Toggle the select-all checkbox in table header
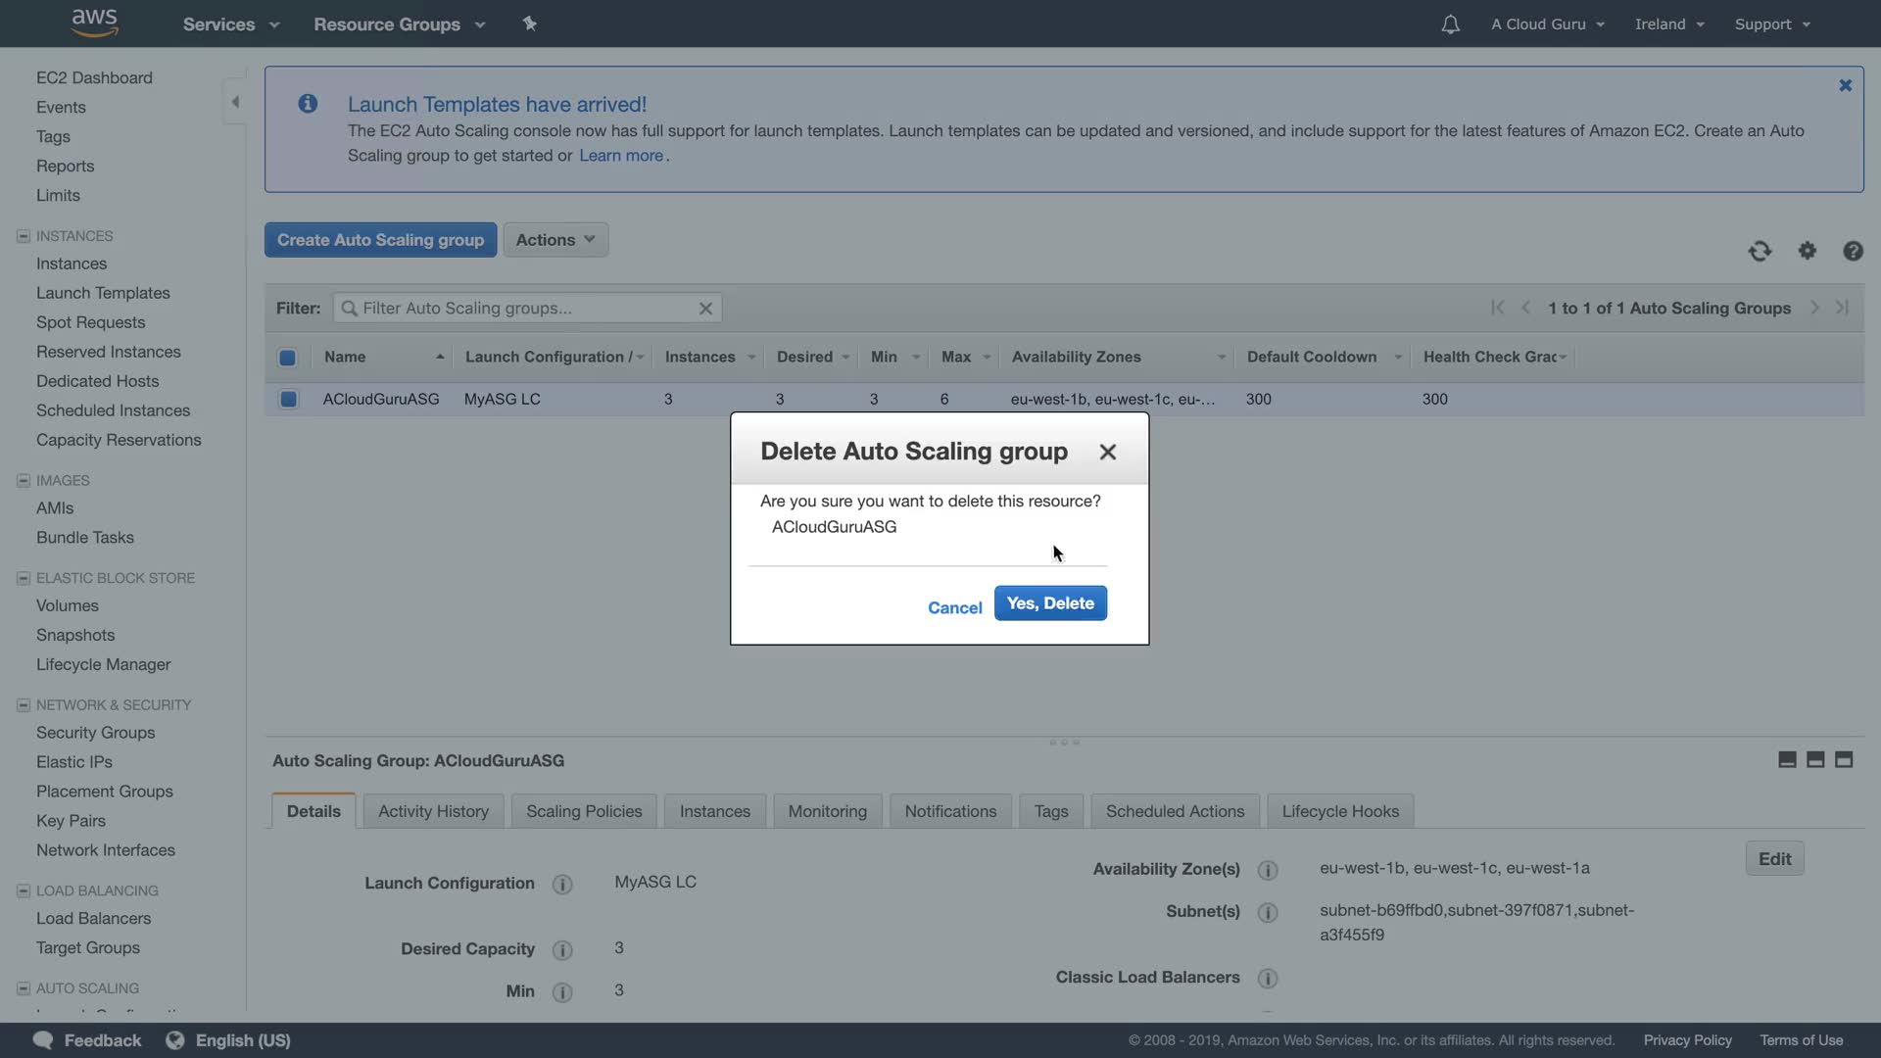The image size is (1881, 1058). pyautogui.click(x=287, y=358)
